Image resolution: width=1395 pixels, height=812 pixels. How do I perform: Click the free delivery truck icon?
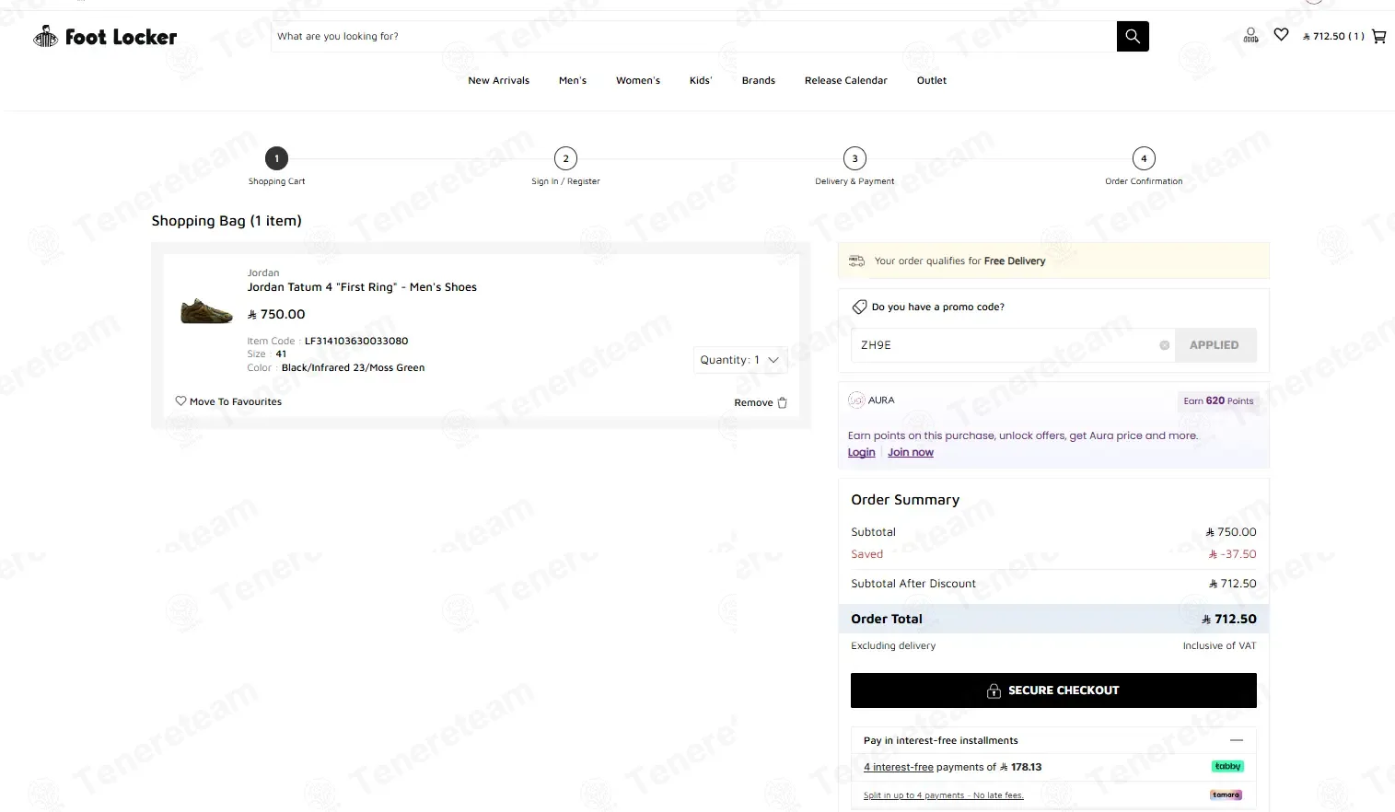tap(856, 261)
